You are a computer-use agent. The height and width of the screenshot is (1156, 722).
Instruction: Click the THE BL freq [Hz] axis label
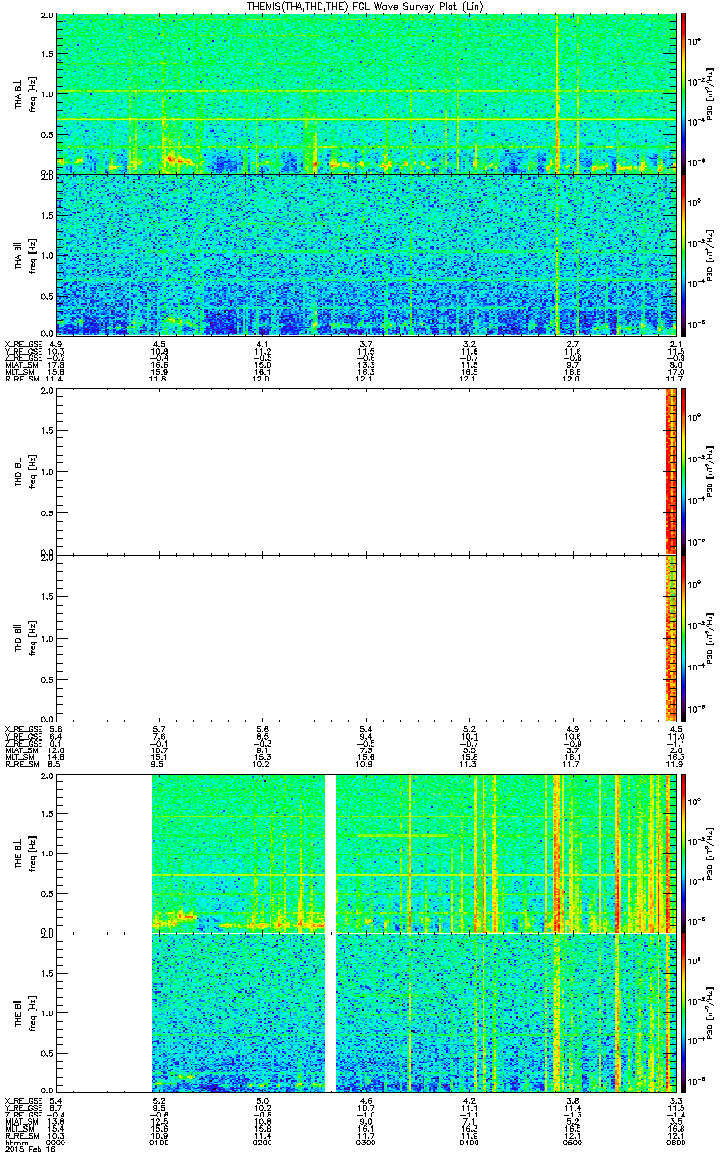click(33, 852)
